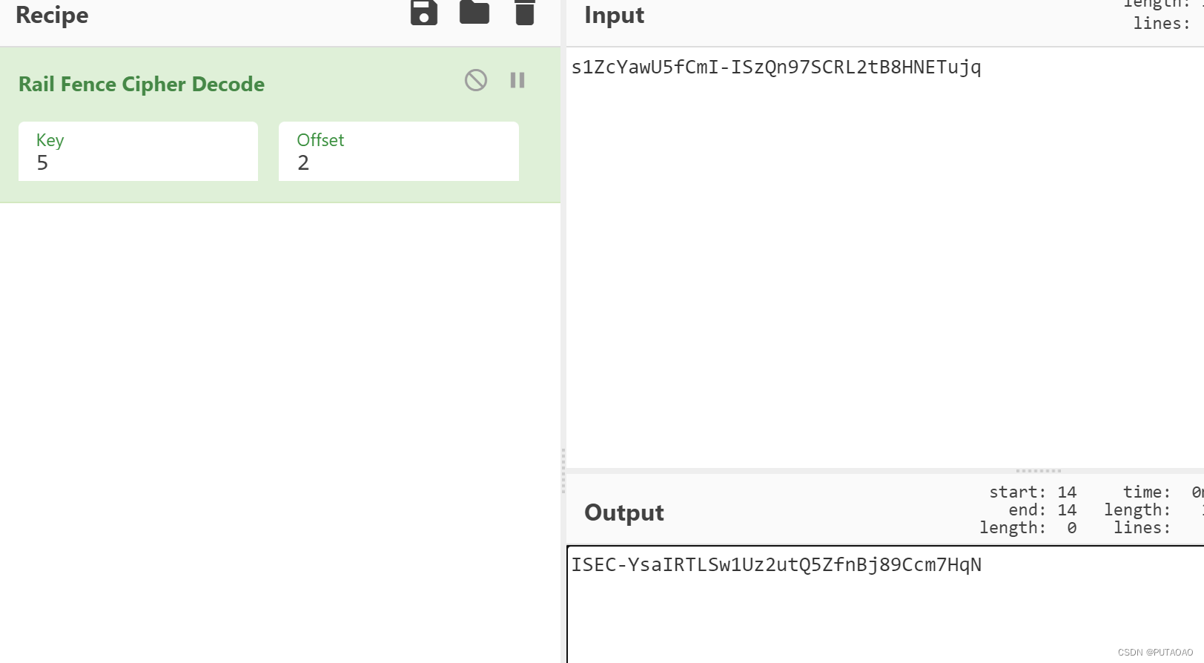The image size is (1204, 663).
Task: Select the Recipe panel heading
Action: tap(52, 15)
